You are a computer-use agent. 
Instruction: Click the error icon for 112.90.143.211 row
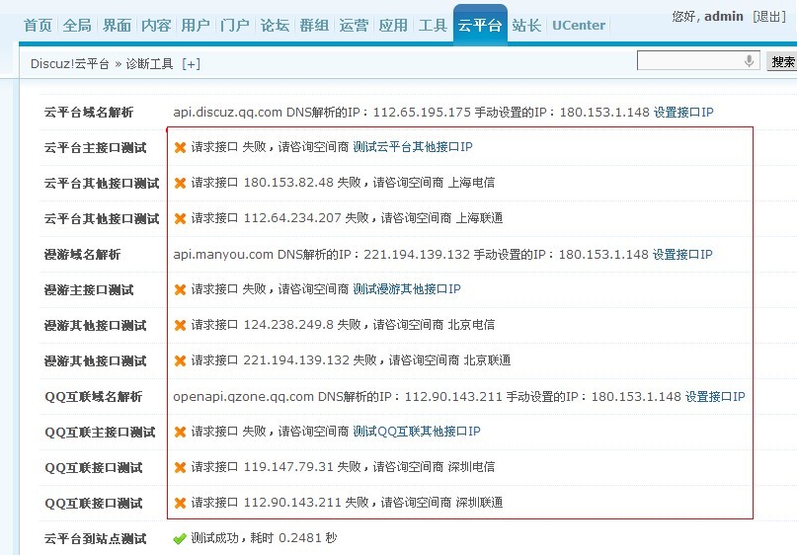coord(180,504)
